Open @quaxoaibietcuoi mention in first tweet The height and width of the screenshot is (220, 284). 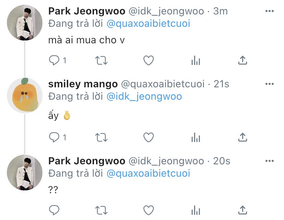click(148, 24)
